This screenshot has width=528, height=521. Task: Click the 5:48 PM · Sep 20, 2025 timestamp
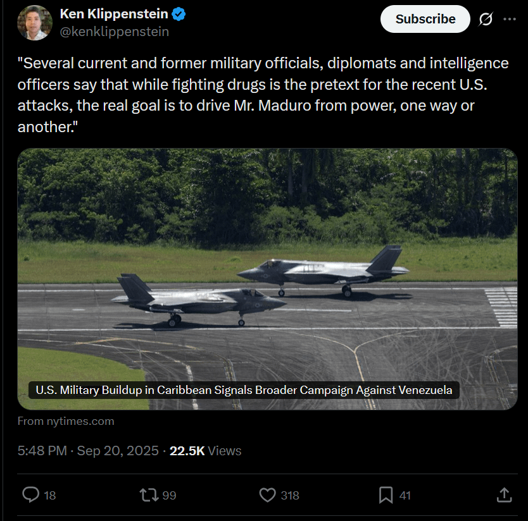click(x=88, y=451)
